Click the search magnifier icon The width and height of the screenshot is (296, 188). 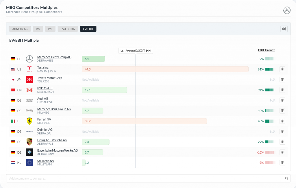click(286, 178)
